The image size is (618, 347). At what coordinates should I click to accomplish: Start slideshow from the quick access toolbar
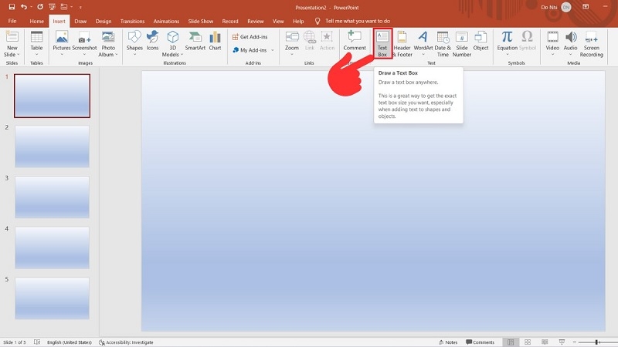52,7
